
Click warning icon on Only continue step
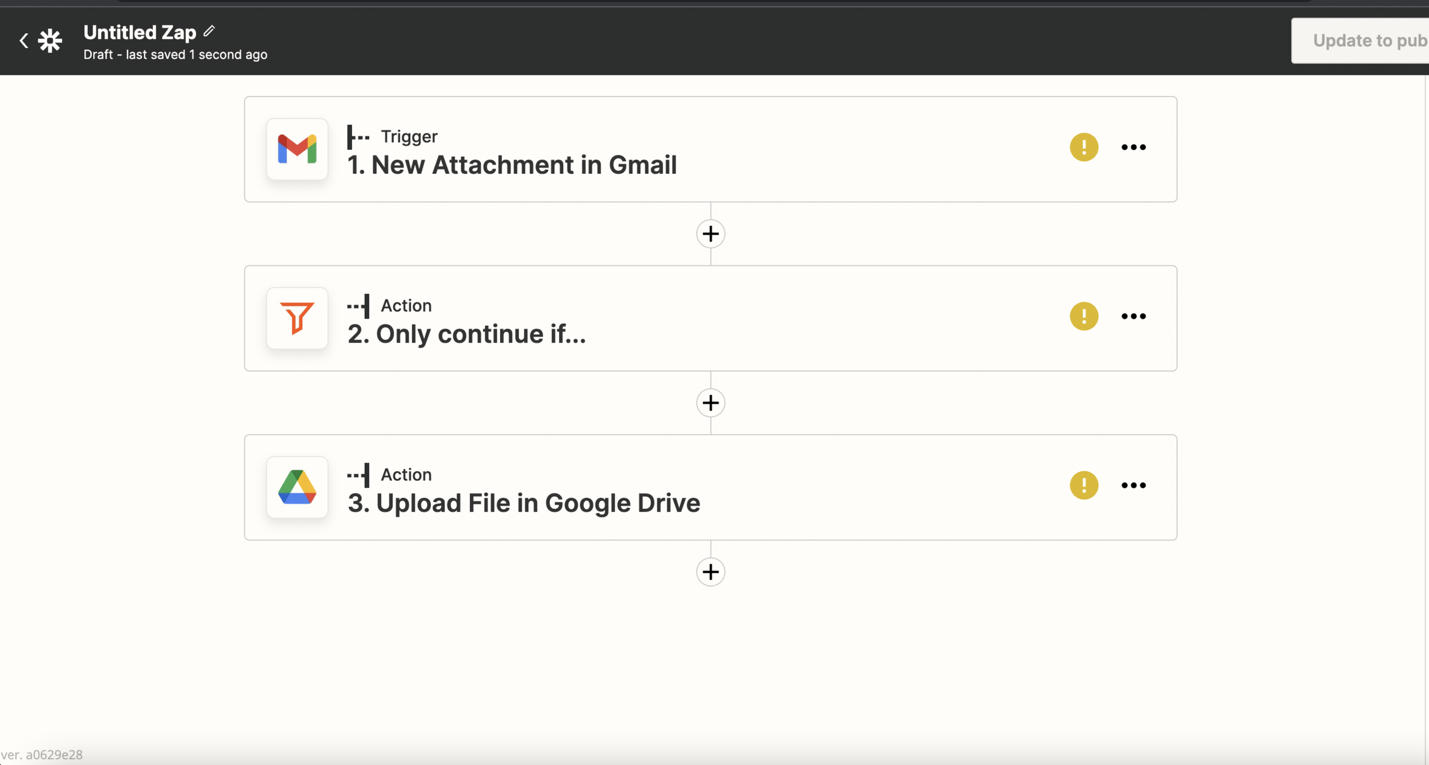(1084, 316)
